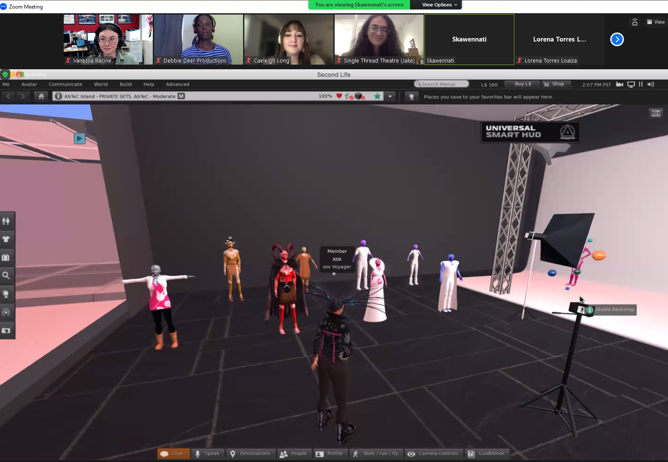Select Caeleigh Long's video thumbnail
The width and height of the screenshot is (668, 462).
pyautogui.click(x=289, y=39)
